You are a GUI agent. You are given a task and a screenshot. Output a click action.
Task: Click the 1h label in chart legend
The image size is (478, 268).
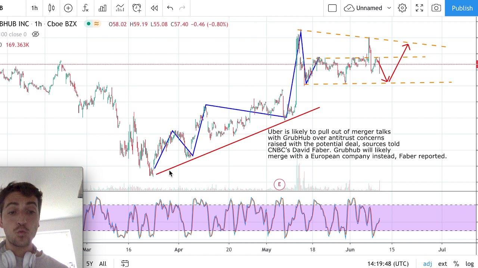pyautogui.click(x=38, y=24)
